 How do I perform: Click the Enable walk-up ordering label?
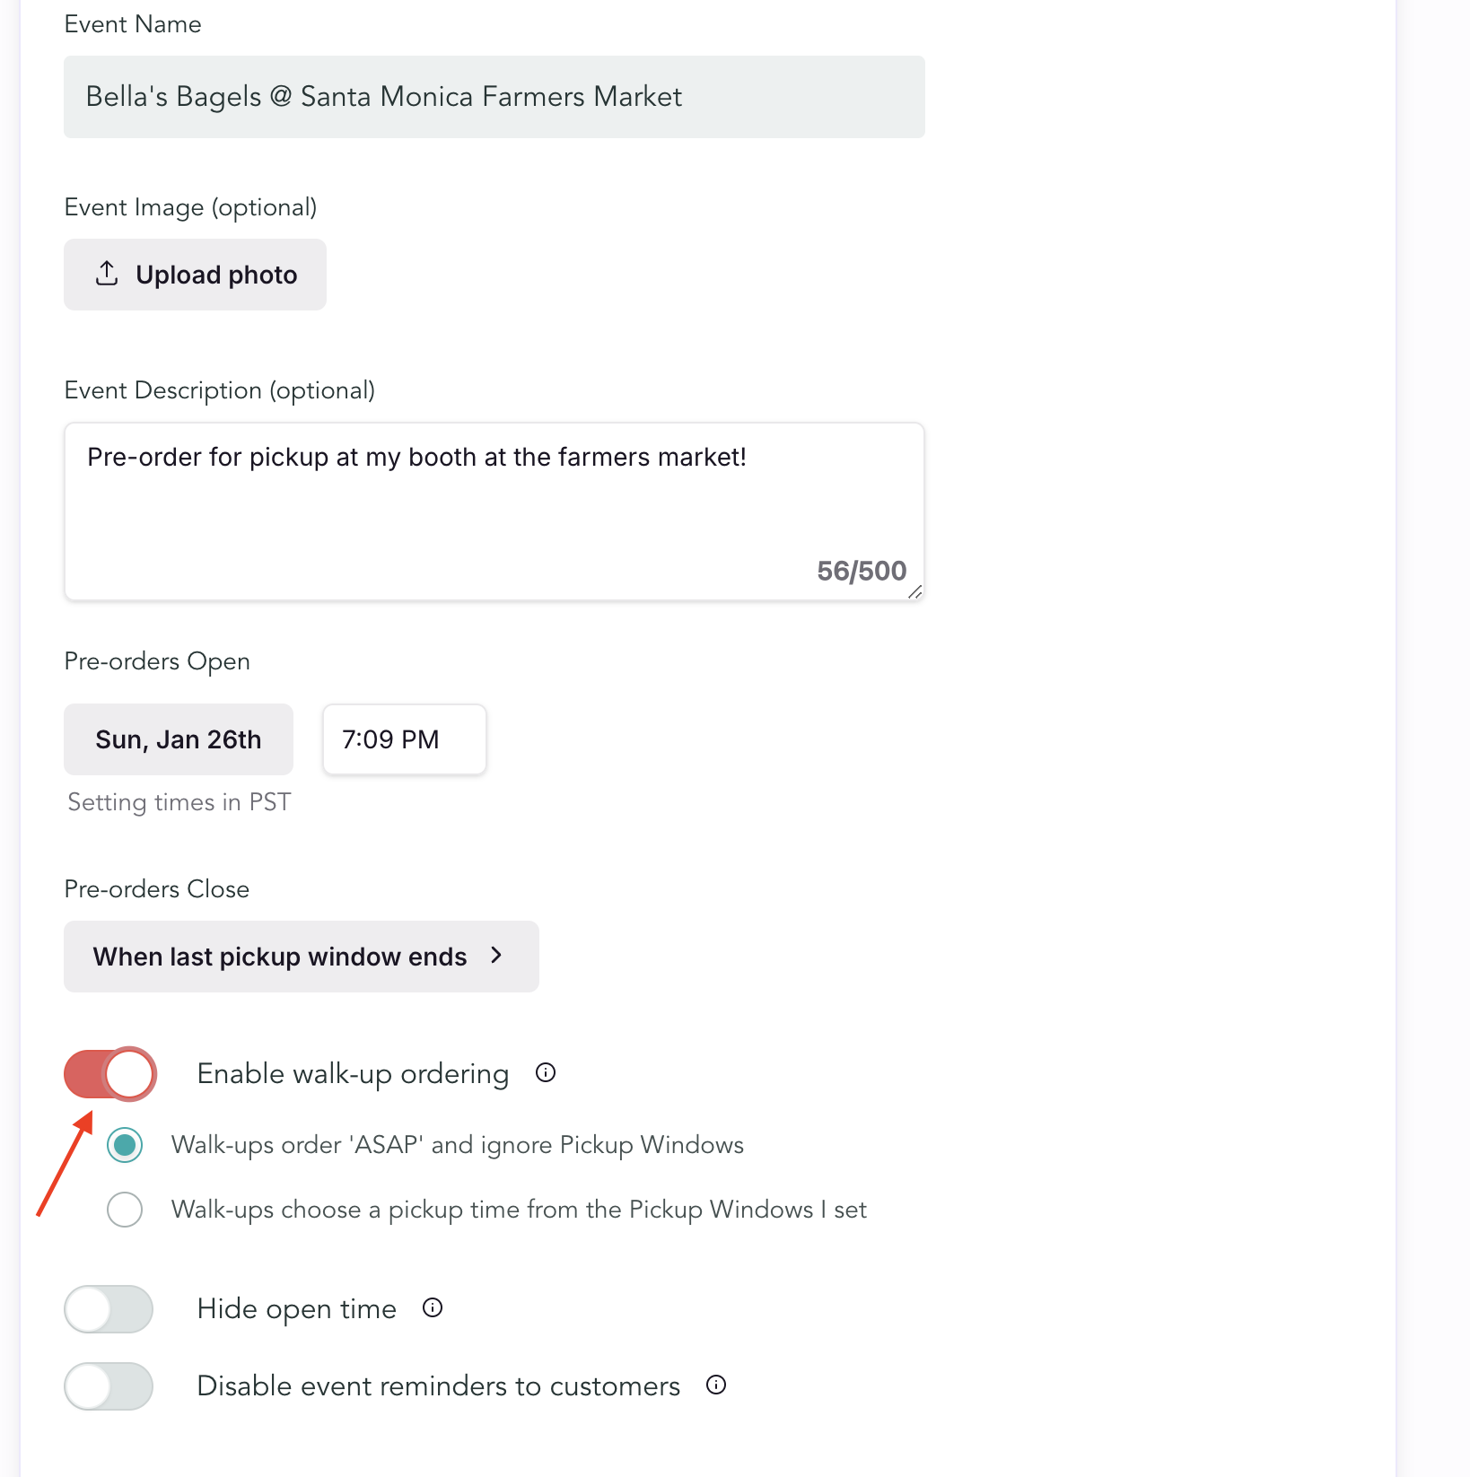click(x=353, y=1073)
